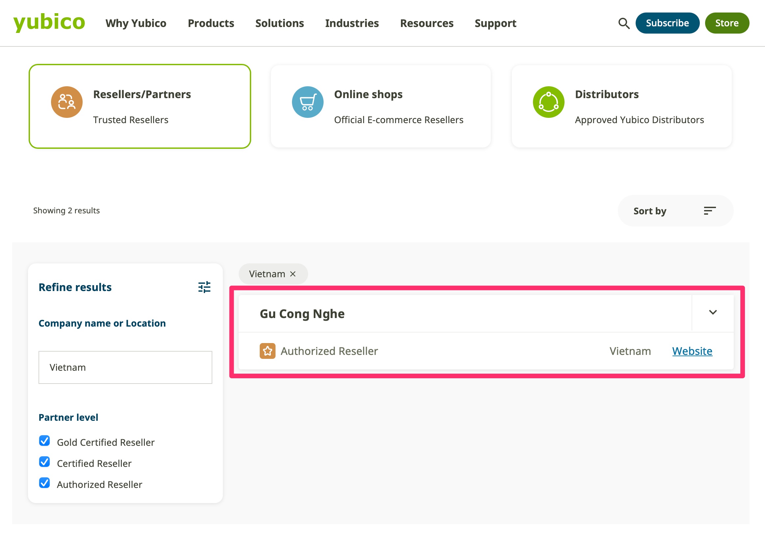Select the Resellers/Partners heading
Screen dimensions: 765x534
tap(142, 94)
